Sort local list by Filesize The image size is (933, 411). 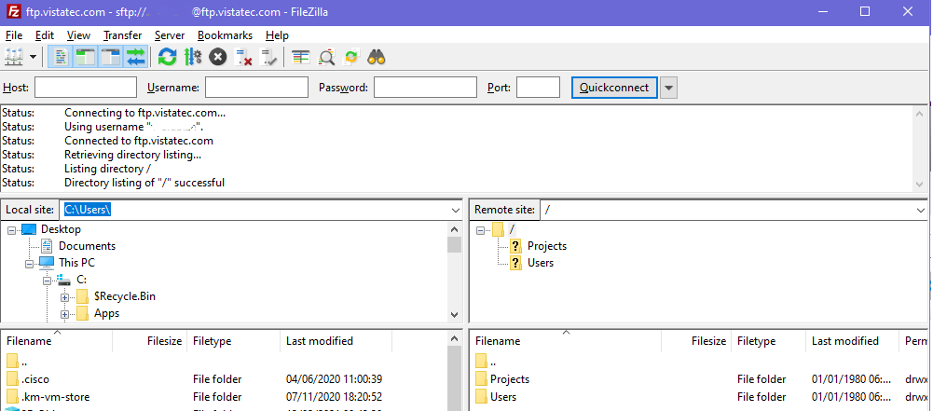click(x=150, y=341)
